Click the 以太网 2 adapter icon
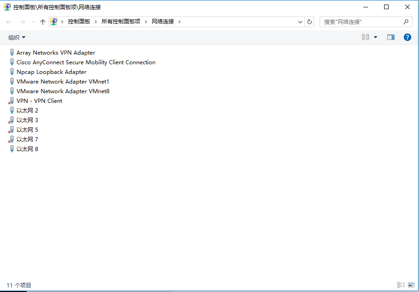This screenshot has width=419, height=292. 12,110
